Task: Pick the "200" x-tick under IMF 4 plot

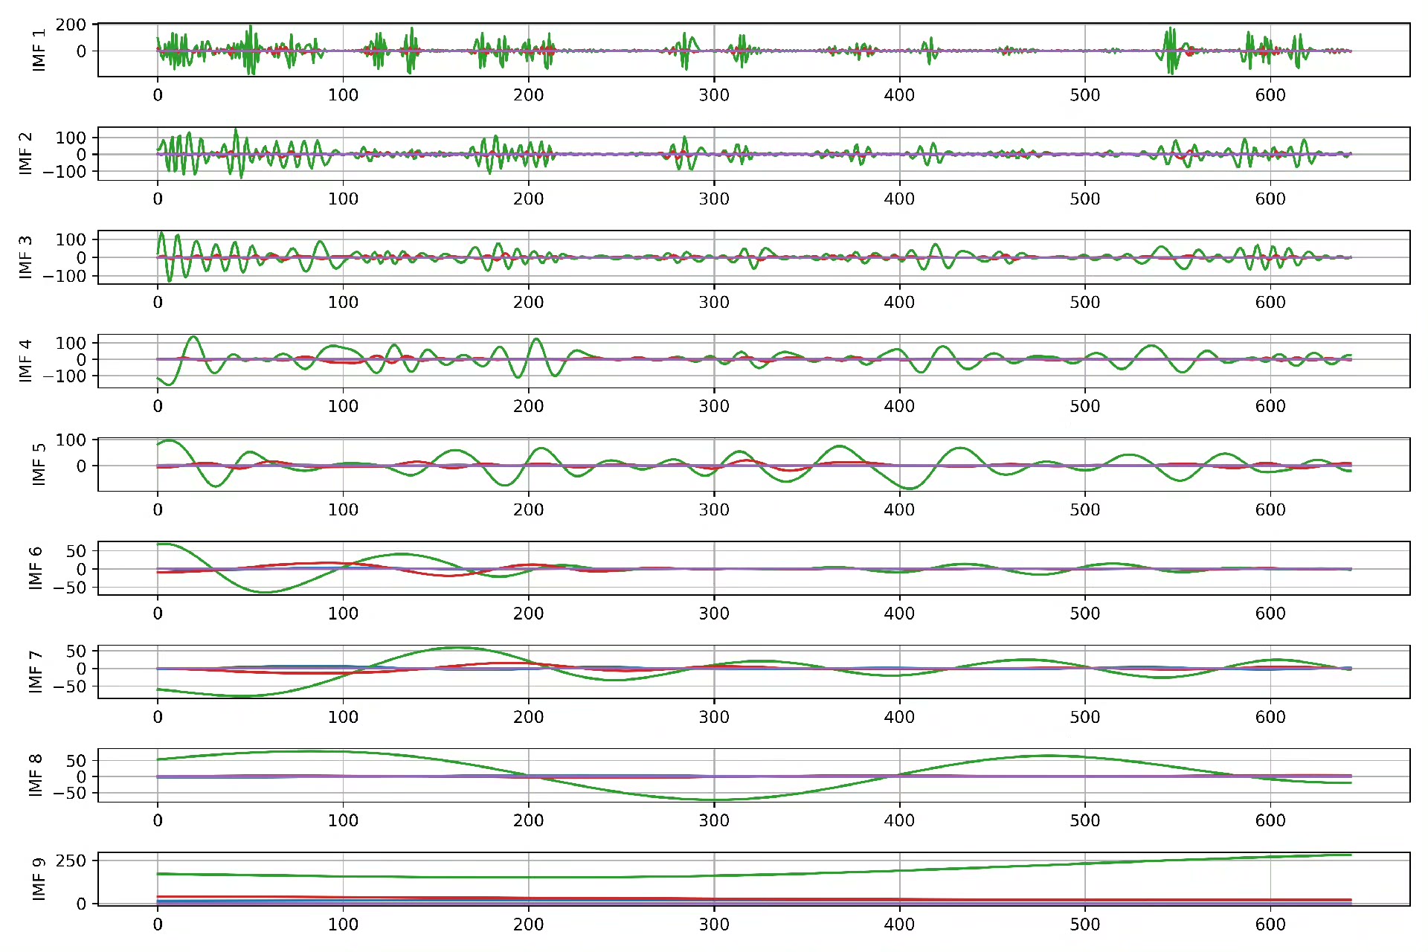Action: (x=528, y=406)
